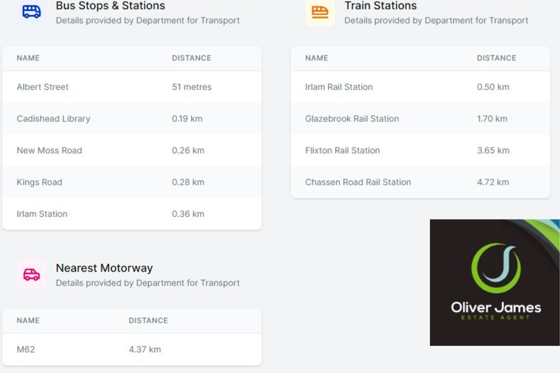560x373 pixels.
Task: Click Irlam Rail Station entry
Action: [x=339, y=87]
